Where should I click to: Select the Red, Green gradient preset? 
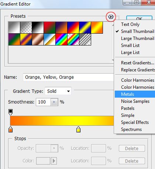pos(49,27)
